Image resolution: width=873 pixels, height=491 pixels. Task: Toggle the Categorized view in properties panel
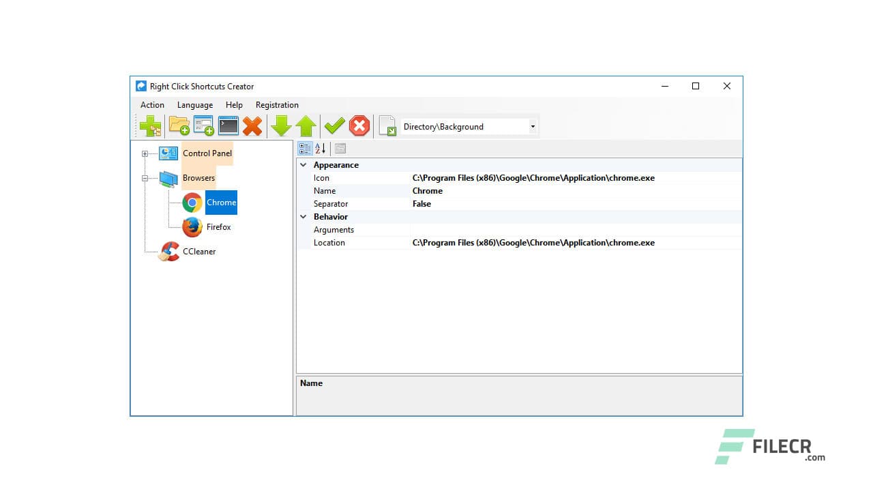click(305, 148)
